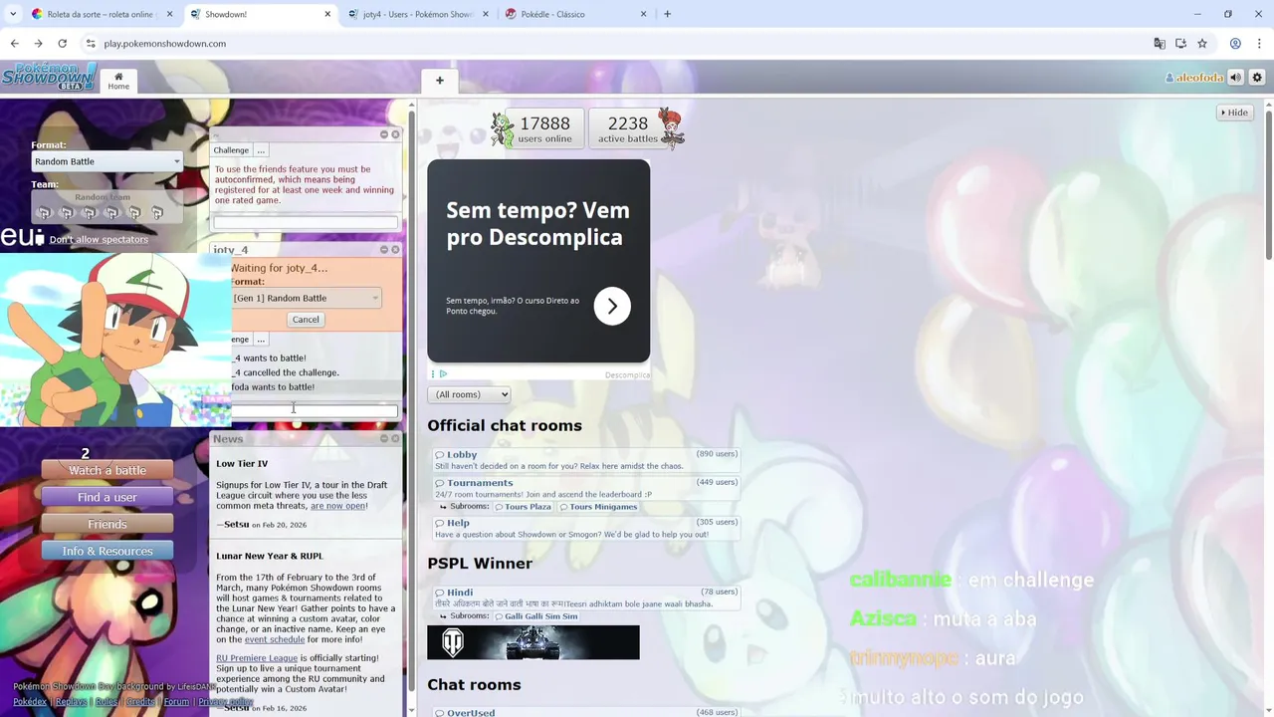
Task: Close the joty_4 chat window
Action: (x=395, y=250)
